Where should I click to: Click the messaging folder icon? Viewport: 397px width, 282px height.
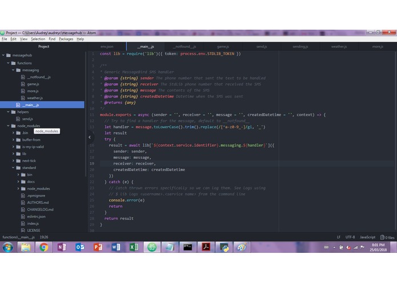tap(18, 70)
